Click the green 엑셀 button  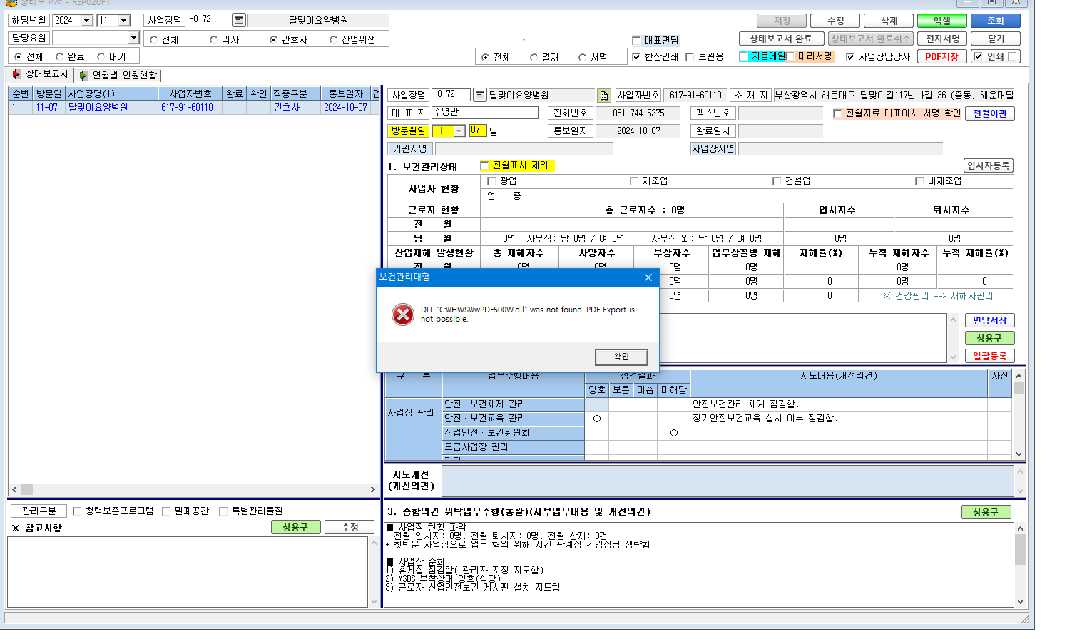[x=942, y=21]
